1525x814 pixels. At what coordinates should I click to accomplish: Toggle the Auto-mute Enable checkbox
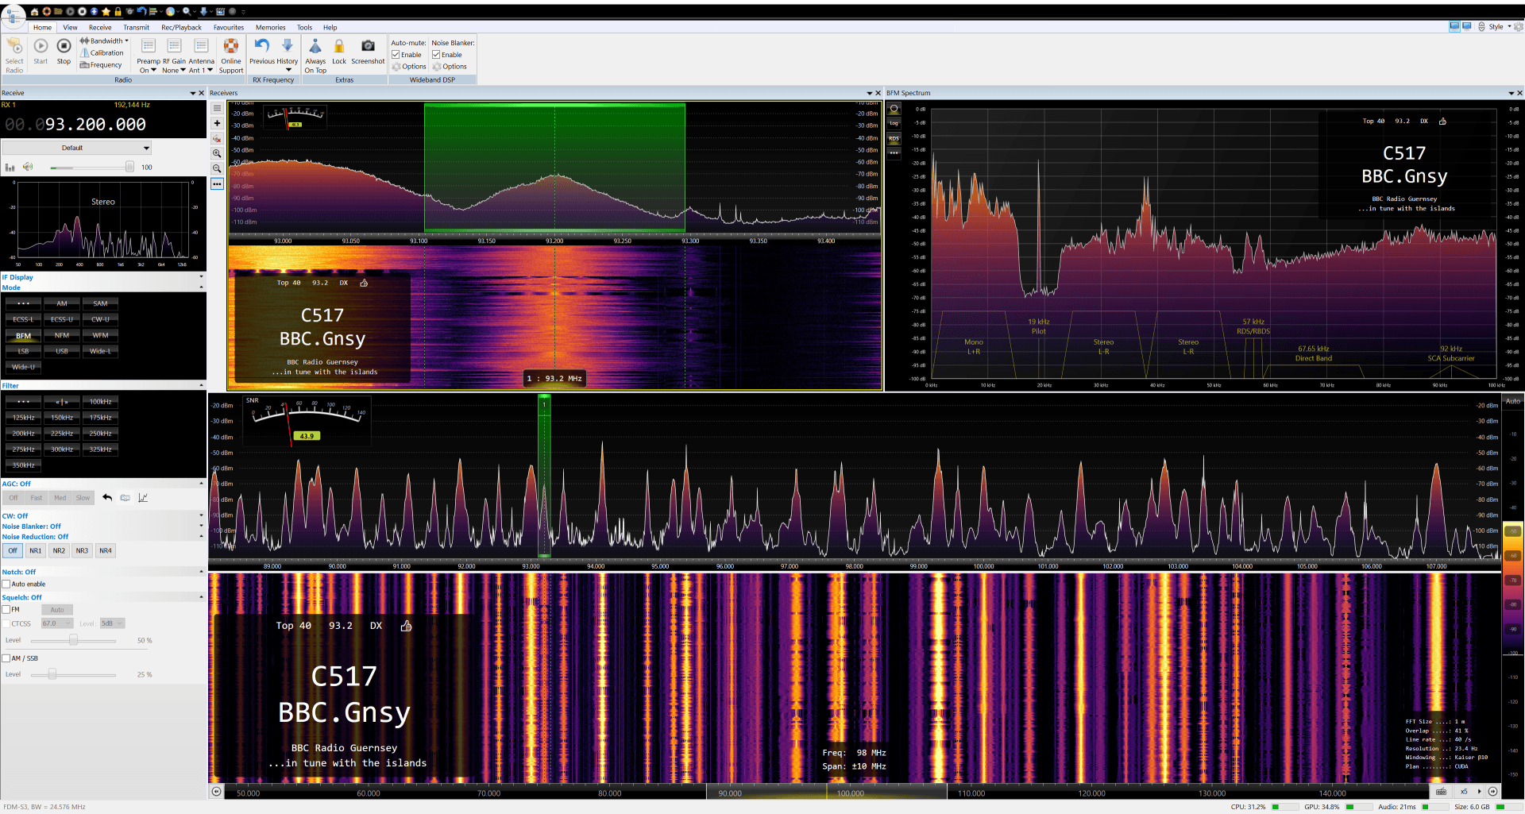[396, 55]
